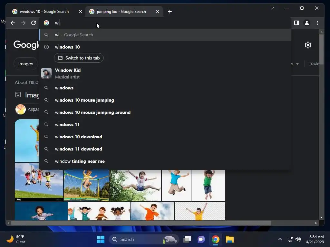Click the scroll right arrow on horizontal scrollbar

click(316, 223)
